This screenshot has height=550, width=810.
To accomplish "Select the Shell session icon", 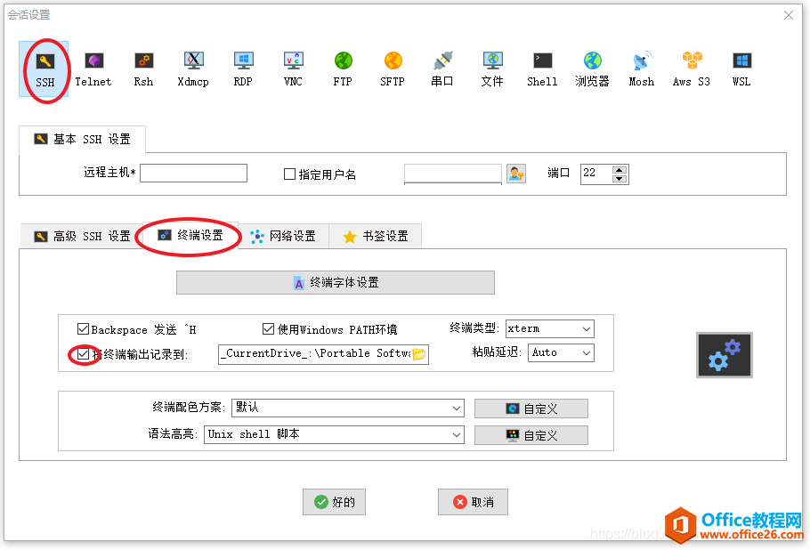I will pyautogui.click(x=542, y=69).
